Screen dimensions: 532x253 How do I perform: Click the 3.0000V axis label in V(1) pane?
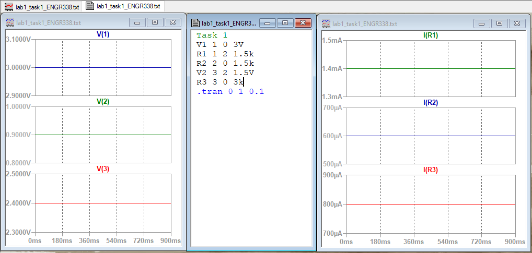(x=18, y=68)
